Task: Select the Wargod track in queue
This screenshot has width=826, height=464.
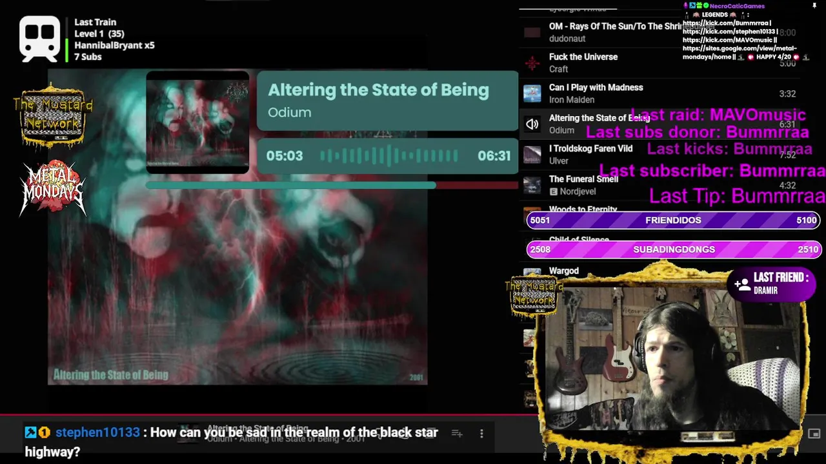Action: pyautogui.click(x=564, y=271)
